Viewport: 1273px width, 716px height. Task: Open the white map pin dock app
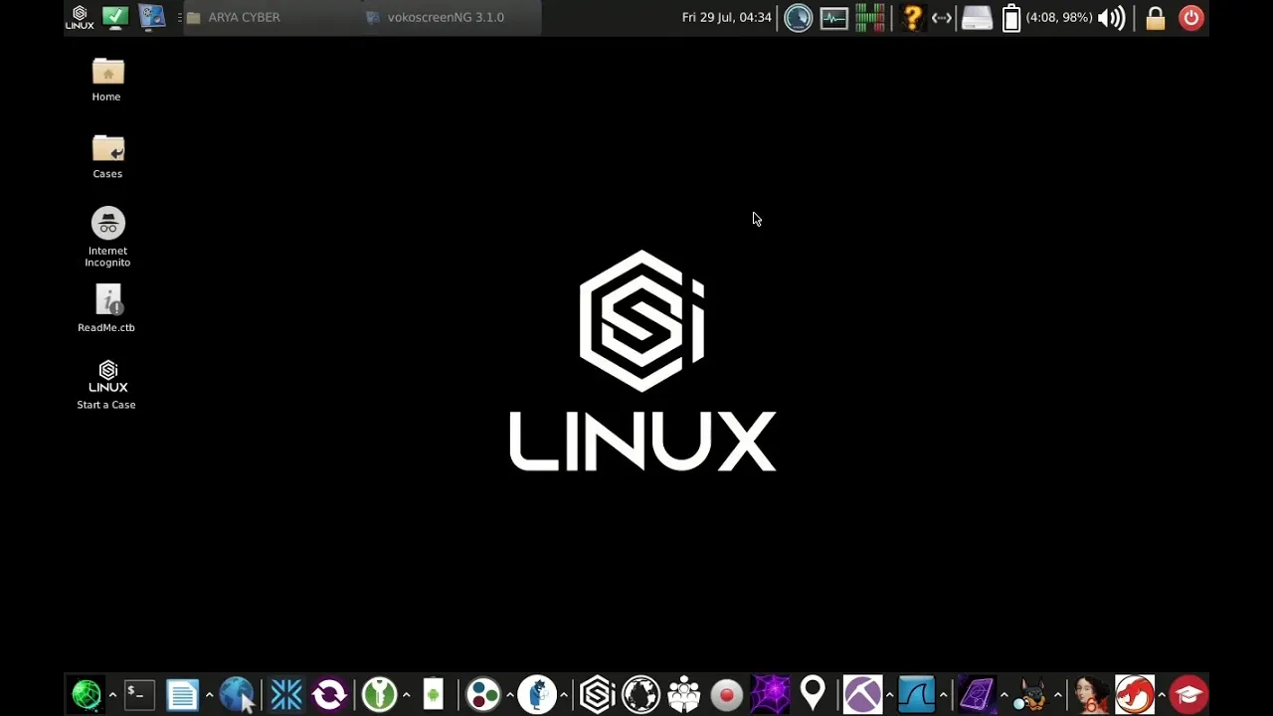pyautogui.click(x=813, y=693)
